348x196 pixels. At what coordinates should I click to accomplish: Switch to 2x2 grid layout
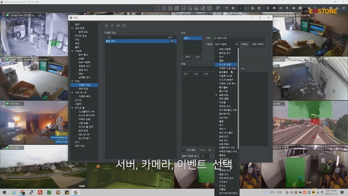pyautogui.click(x=164, y=8)
